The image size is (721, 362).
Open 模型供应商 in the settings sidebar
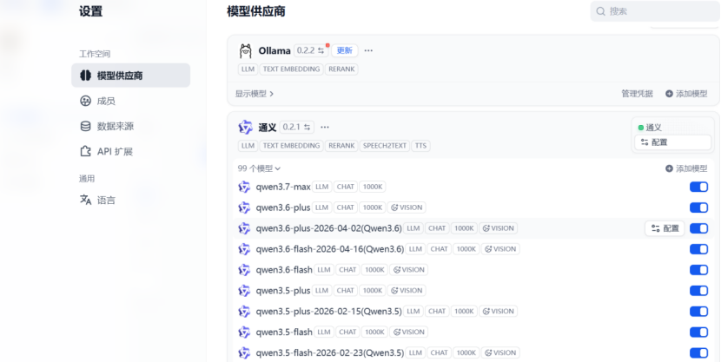click(x=130, y=76)
